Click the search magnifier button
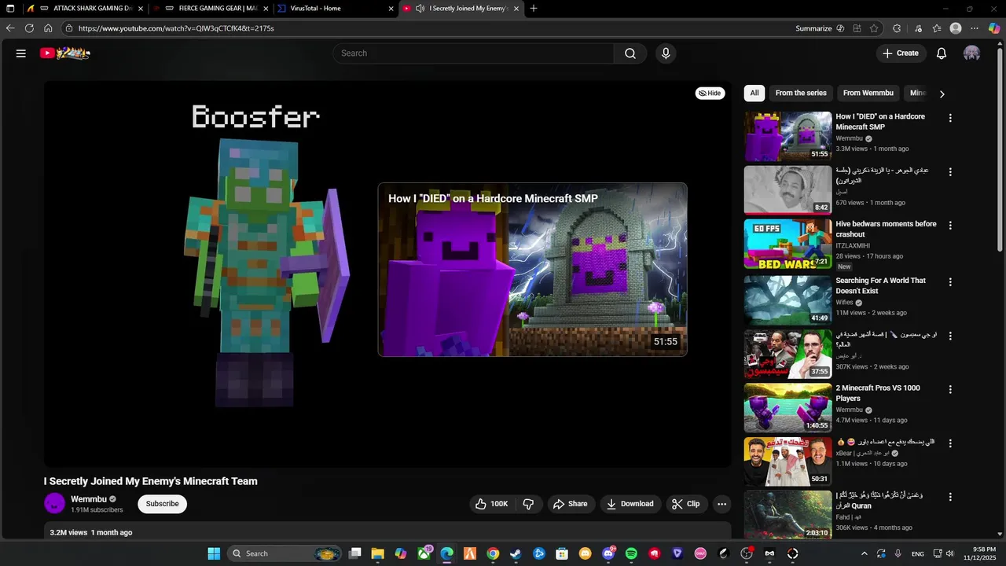Image resolution: width=1006 pixels, height=566 pixels. click(630, 53)
